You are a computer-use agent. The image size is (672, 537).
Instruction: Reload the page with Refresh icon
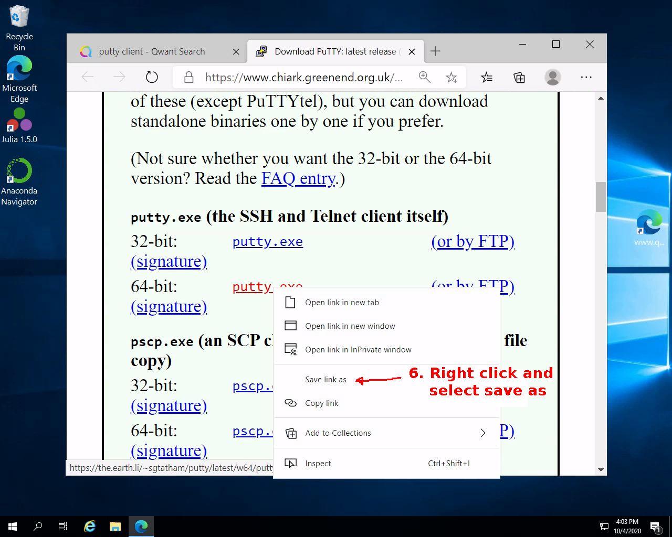[x=152, y=78]
